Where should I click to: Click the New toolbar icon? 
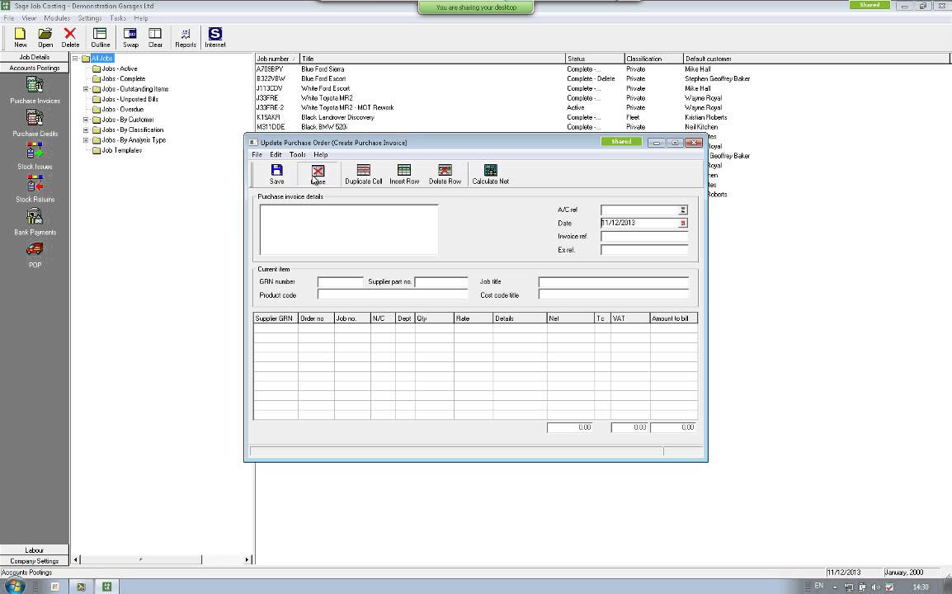[20, 37]
